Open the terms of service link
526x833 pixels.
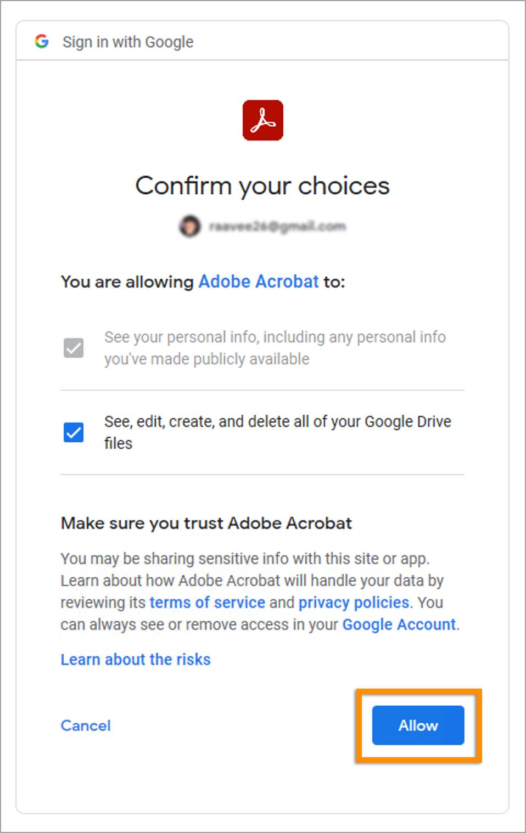tap(207, 603)
